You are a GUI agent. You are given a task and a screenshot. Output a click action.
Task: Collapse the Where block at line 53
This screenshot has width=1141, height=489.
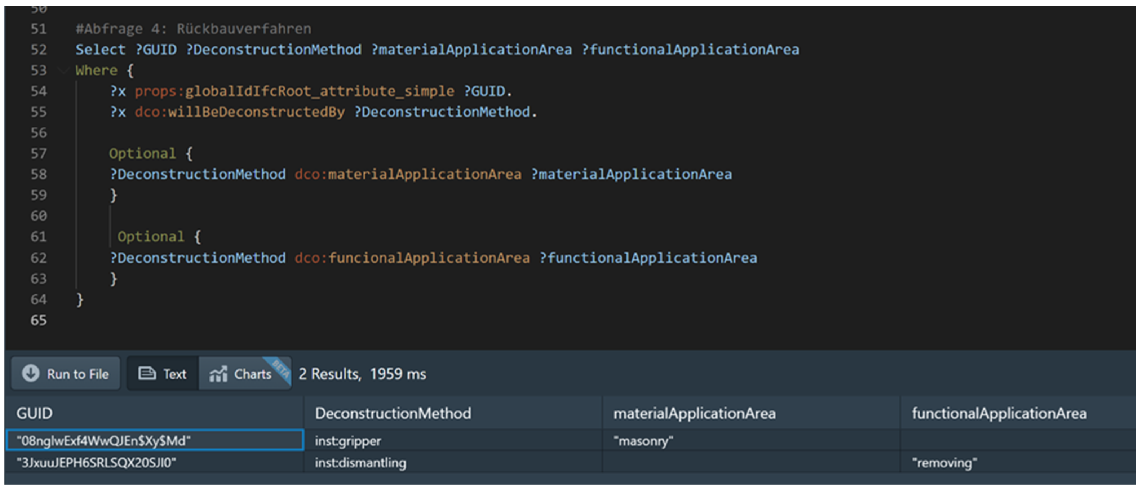click(x=63, y=70)
